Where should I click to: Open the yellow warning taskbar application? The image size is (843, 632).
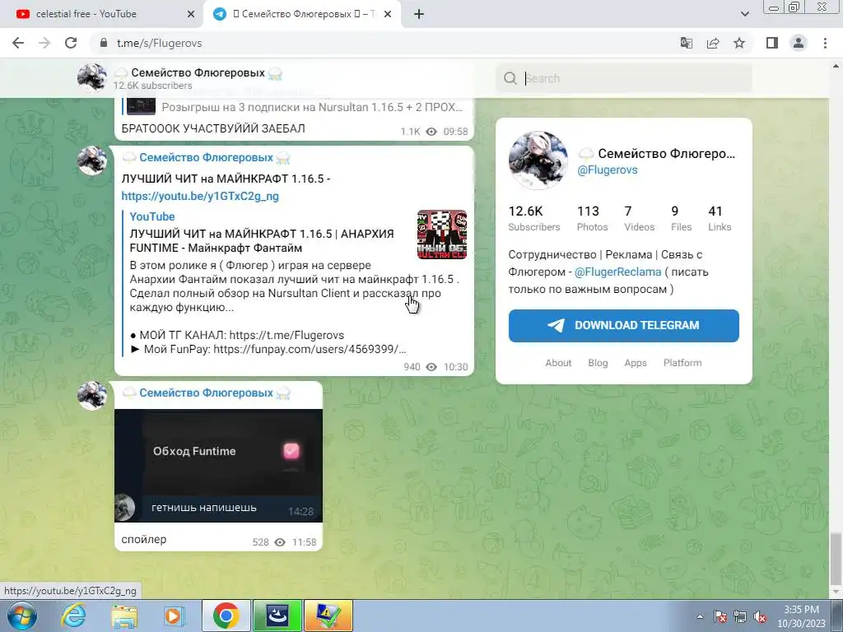pos(328,616)
